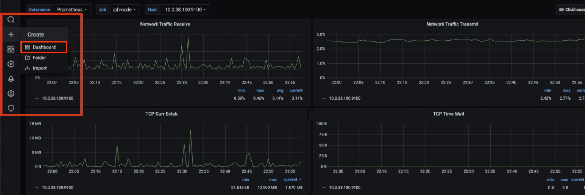Sort Network Traffic Receive legend by current
The height and width of the screenshot is (195, 585).
coord(296,91)
